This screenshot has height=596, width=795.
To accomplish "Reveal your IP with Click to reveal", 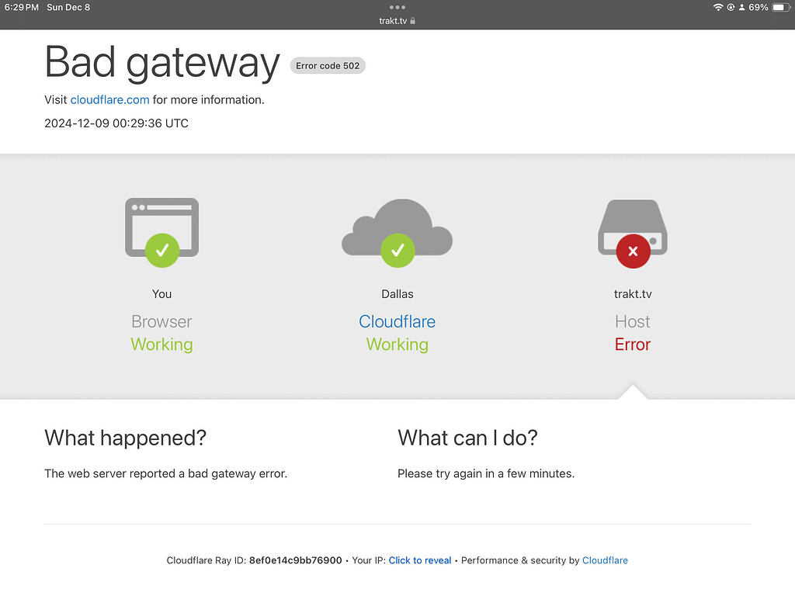I will [419, 560].
